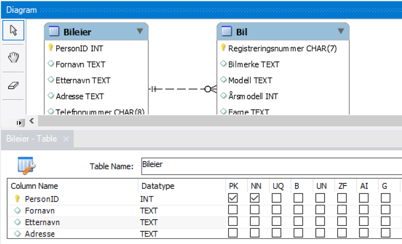Click the diamond icon beside Fornavn in the grid
402x244 pixels.
17,211
